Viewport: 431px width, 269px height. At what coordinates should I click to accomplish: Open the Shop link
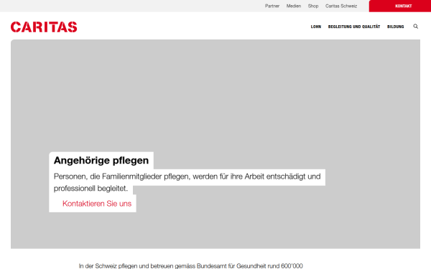[x=313, y=6]
